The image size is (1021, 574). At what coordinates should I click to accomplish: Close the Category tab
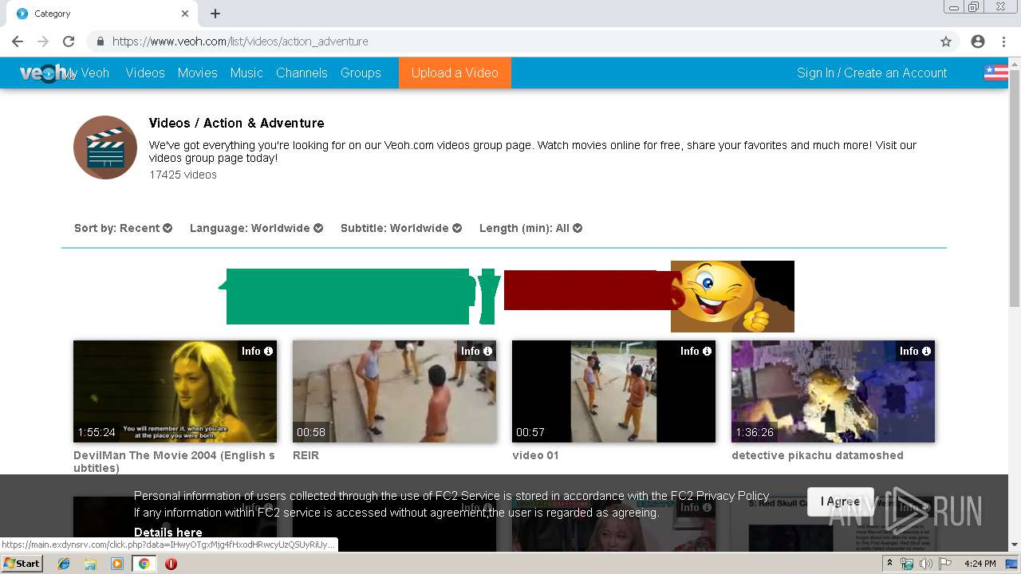[x=185, y=14]
